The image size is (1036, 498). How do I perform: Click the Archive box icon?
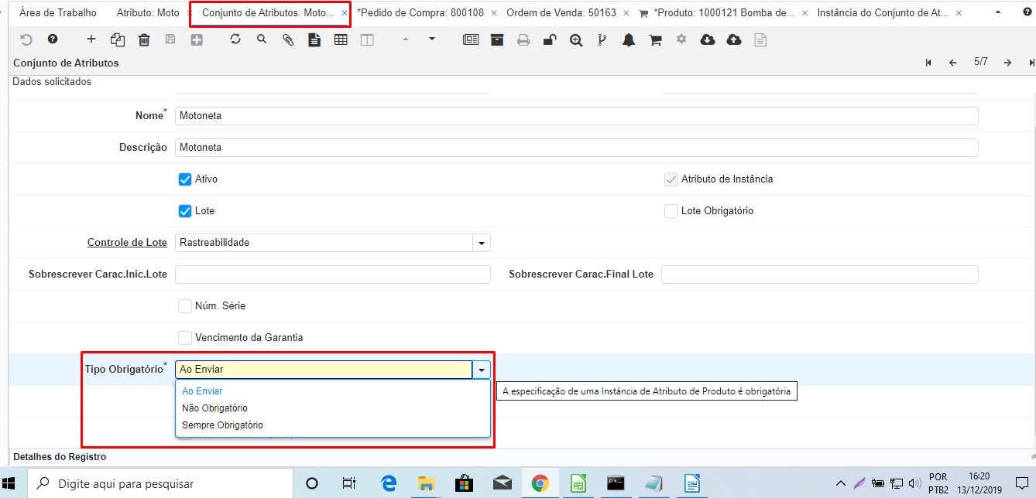pyautogui.click(x=497, y=39)
